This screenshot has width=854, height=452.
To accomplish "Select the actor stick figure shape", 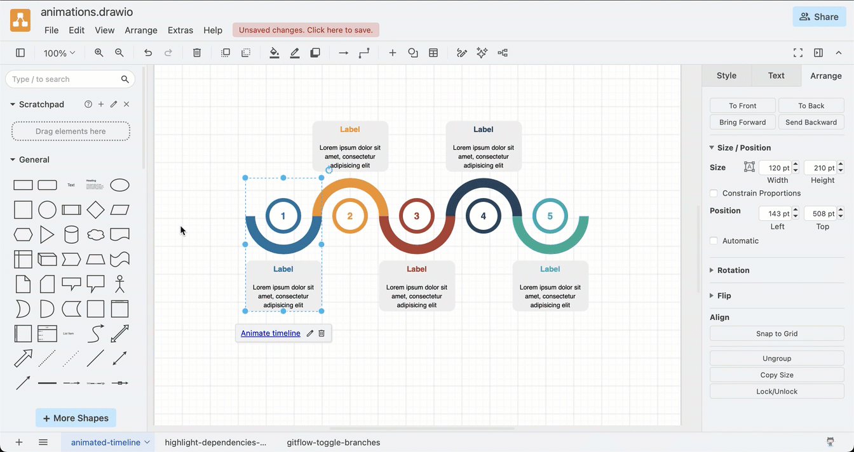I will [119, 284].
